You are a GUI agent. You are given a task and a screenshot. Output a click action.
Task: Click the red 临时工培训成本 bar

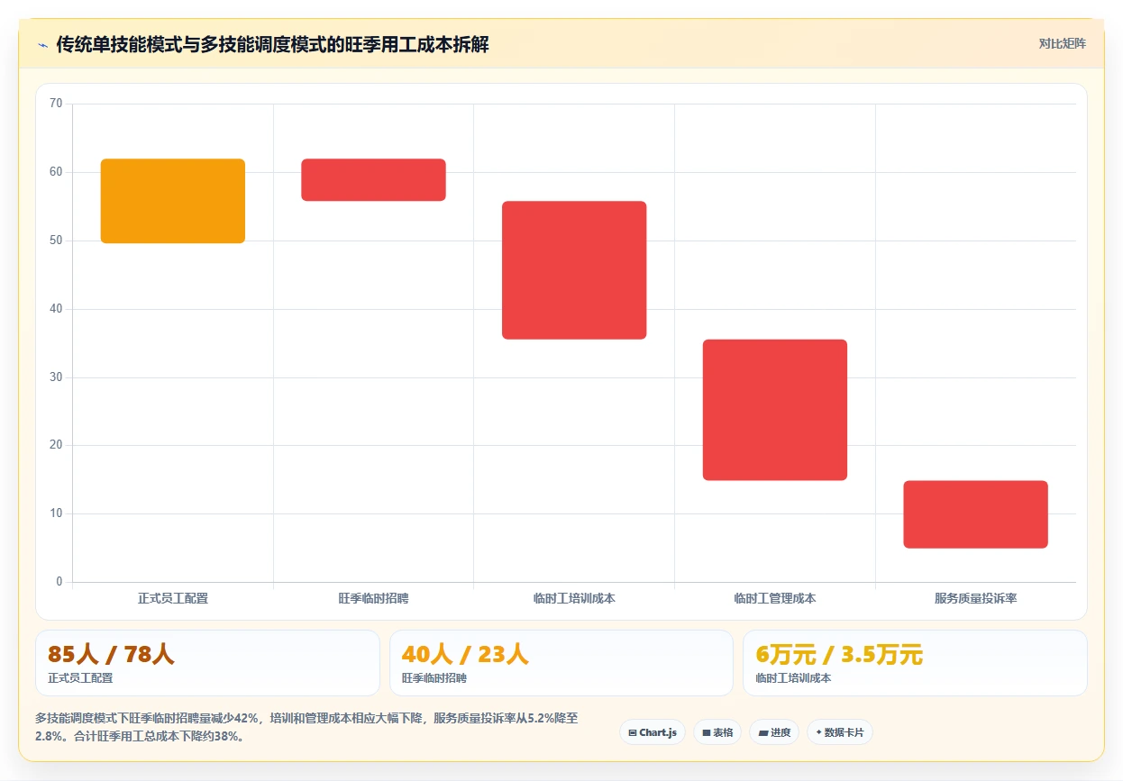(574, 270)
